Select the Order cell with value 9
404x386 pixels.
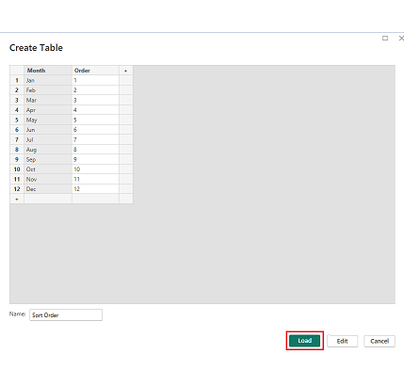tap(95, 159)
